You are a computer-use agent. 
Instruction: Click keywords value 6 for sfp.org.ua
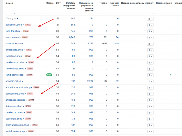118,19
